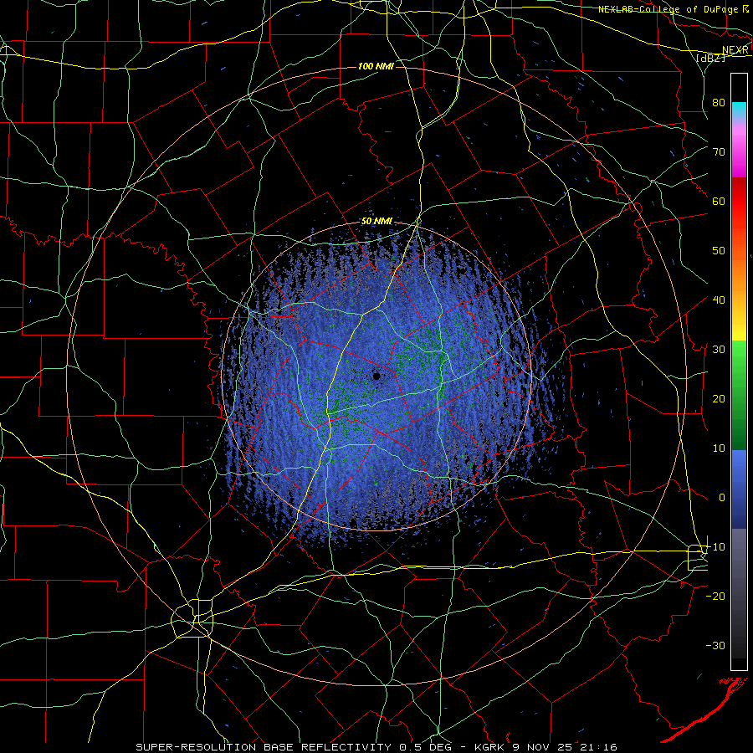Click the 30 value on the dBZ scale
The image size is (753, 753).
click(719, 349)
